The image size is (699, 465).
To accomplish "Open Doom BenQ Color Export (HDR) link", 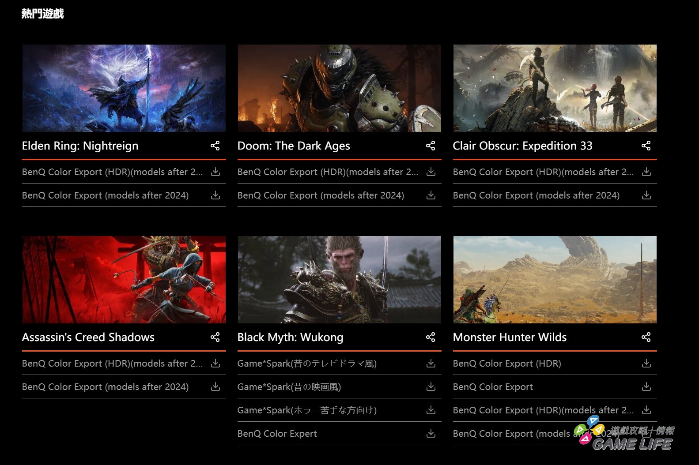I will click(x=328, y=172).
